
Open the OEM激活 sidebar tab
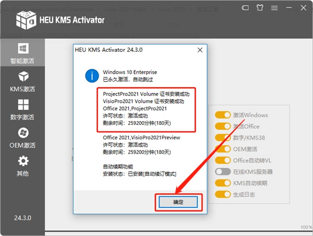22,138
